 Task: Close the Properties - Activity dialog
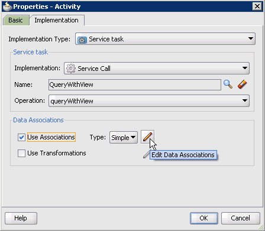(x=257, y=6)
